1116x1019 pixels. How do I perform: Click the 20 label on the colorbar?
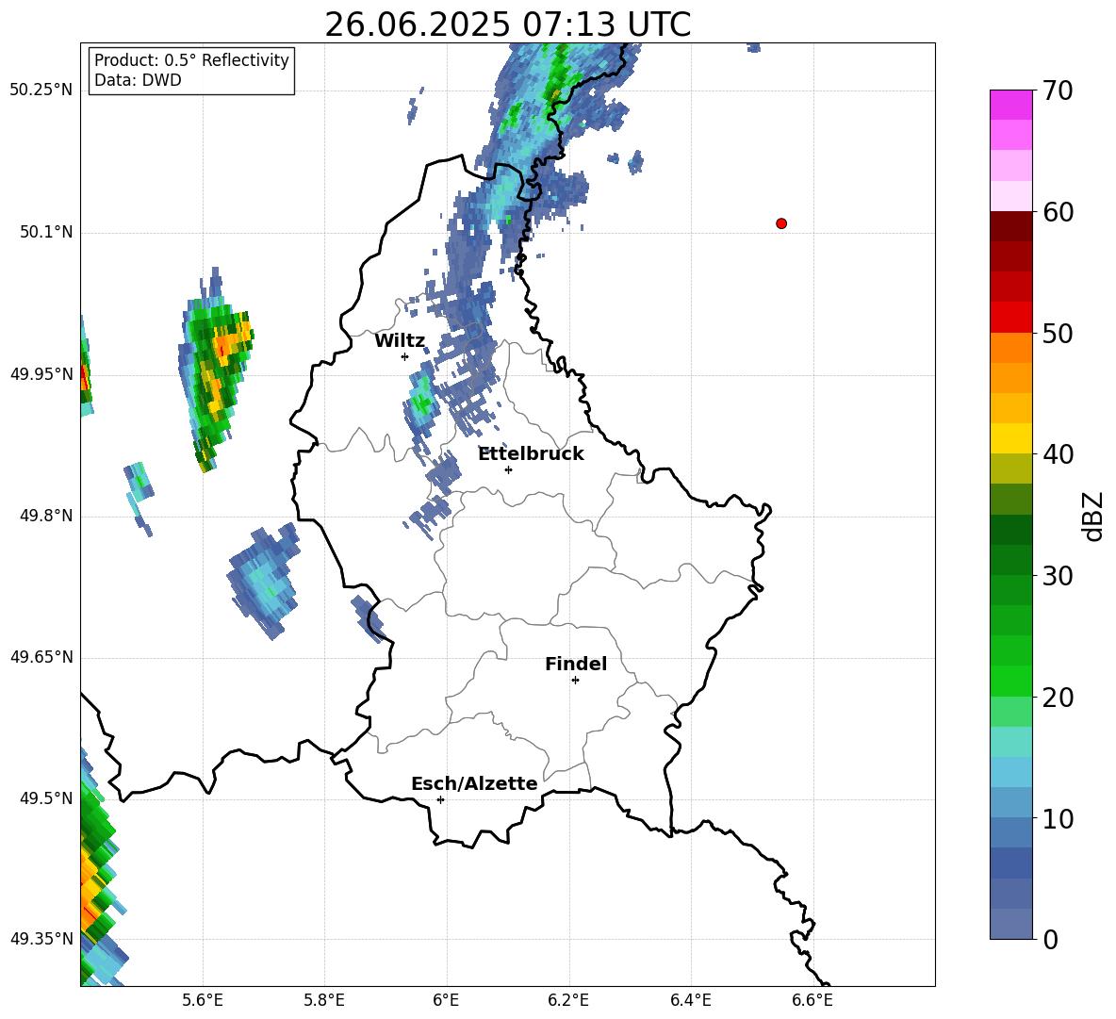1057,698
